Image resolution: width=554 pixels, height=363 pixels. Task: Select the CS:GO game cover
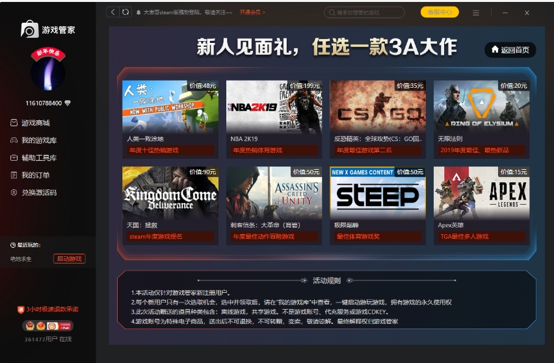click(x=378, y=107)
